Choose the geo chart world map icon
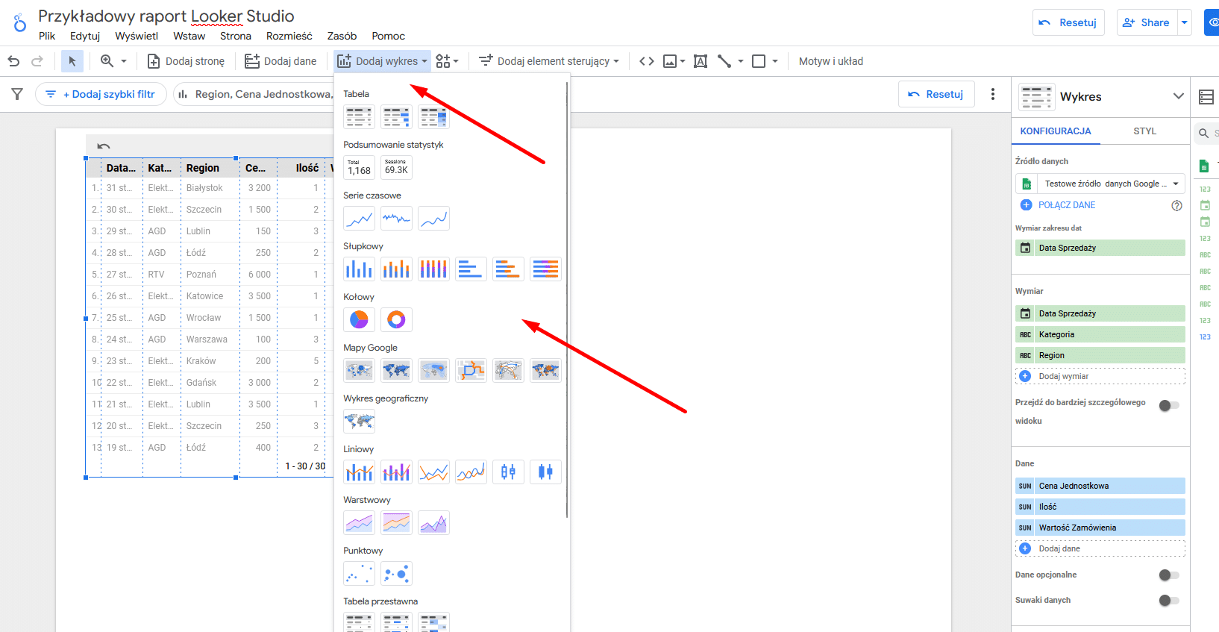Screen dimensions: 1219x632 (359, 421)
